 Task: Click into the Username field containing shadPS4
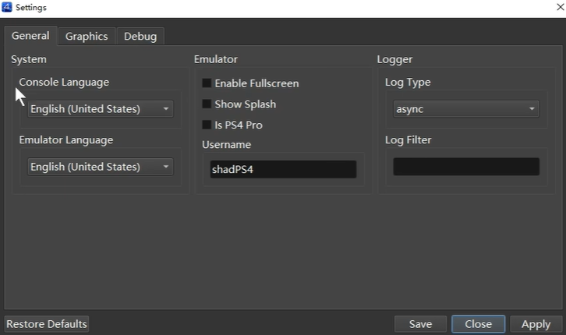pos(283,169)
